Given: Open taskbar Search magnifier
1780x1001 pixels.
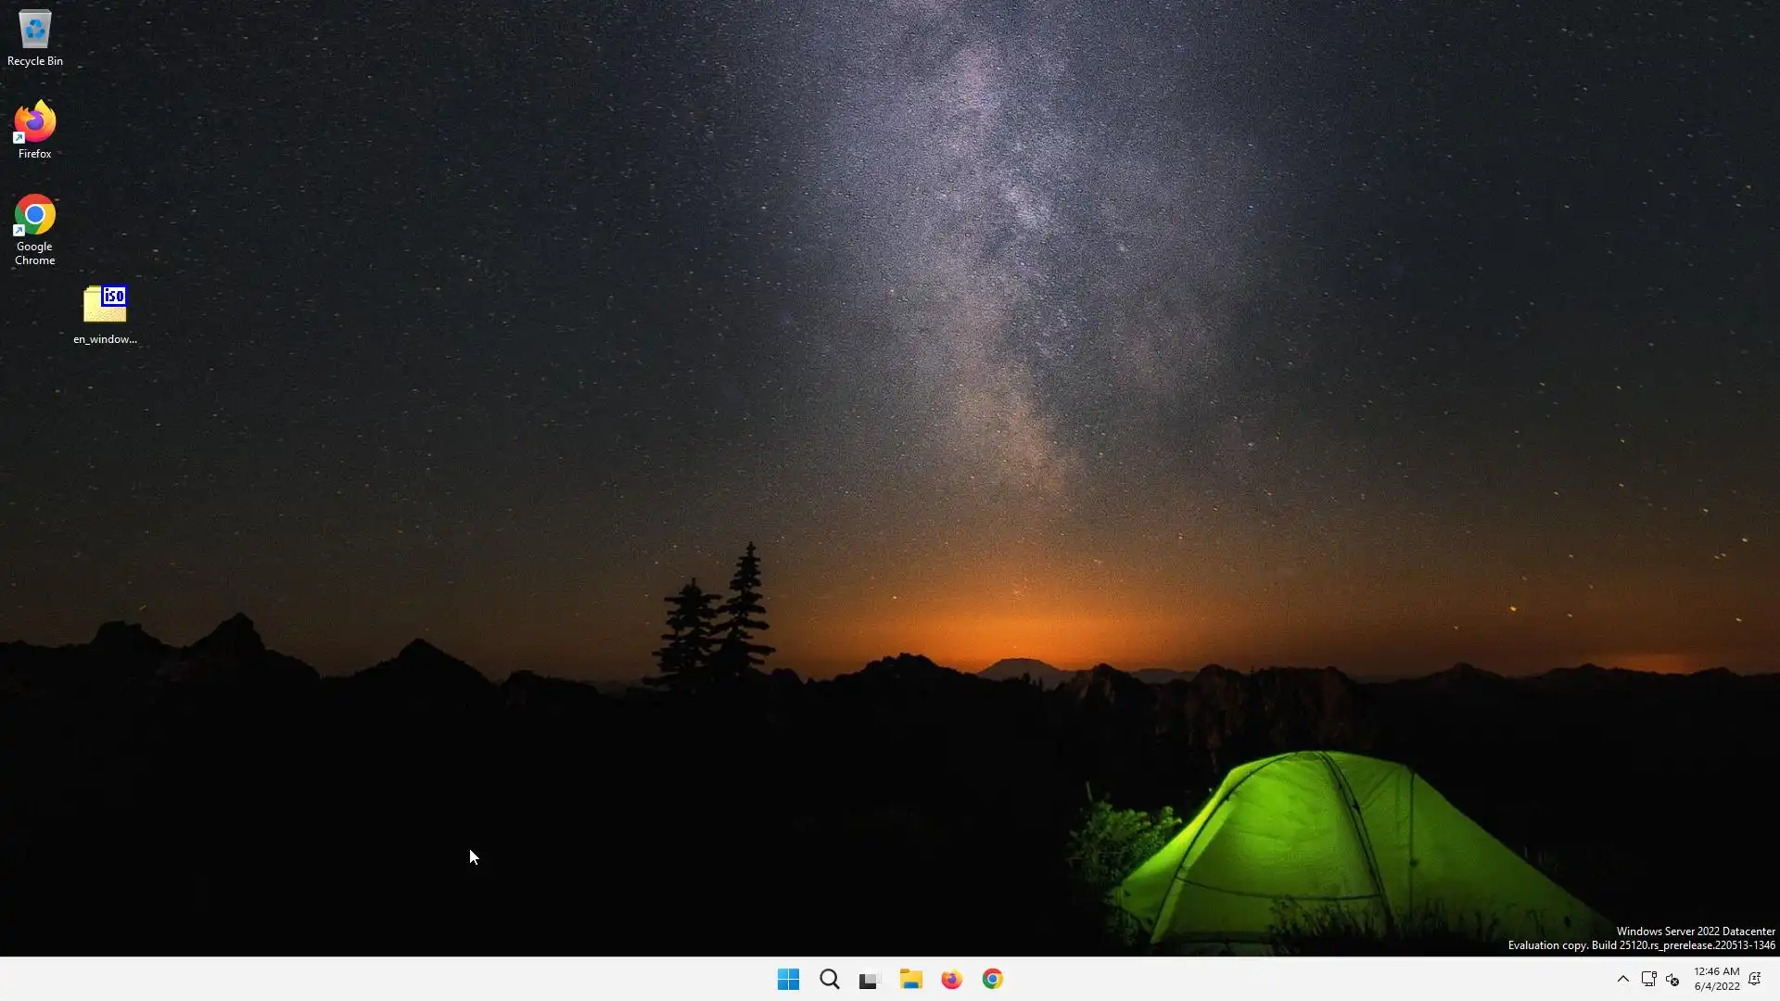Looking at the screenshot, I should 829,979.
